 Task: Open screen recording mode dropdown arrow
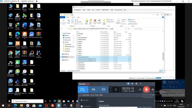pyautogui.click(x=87, y=89)
